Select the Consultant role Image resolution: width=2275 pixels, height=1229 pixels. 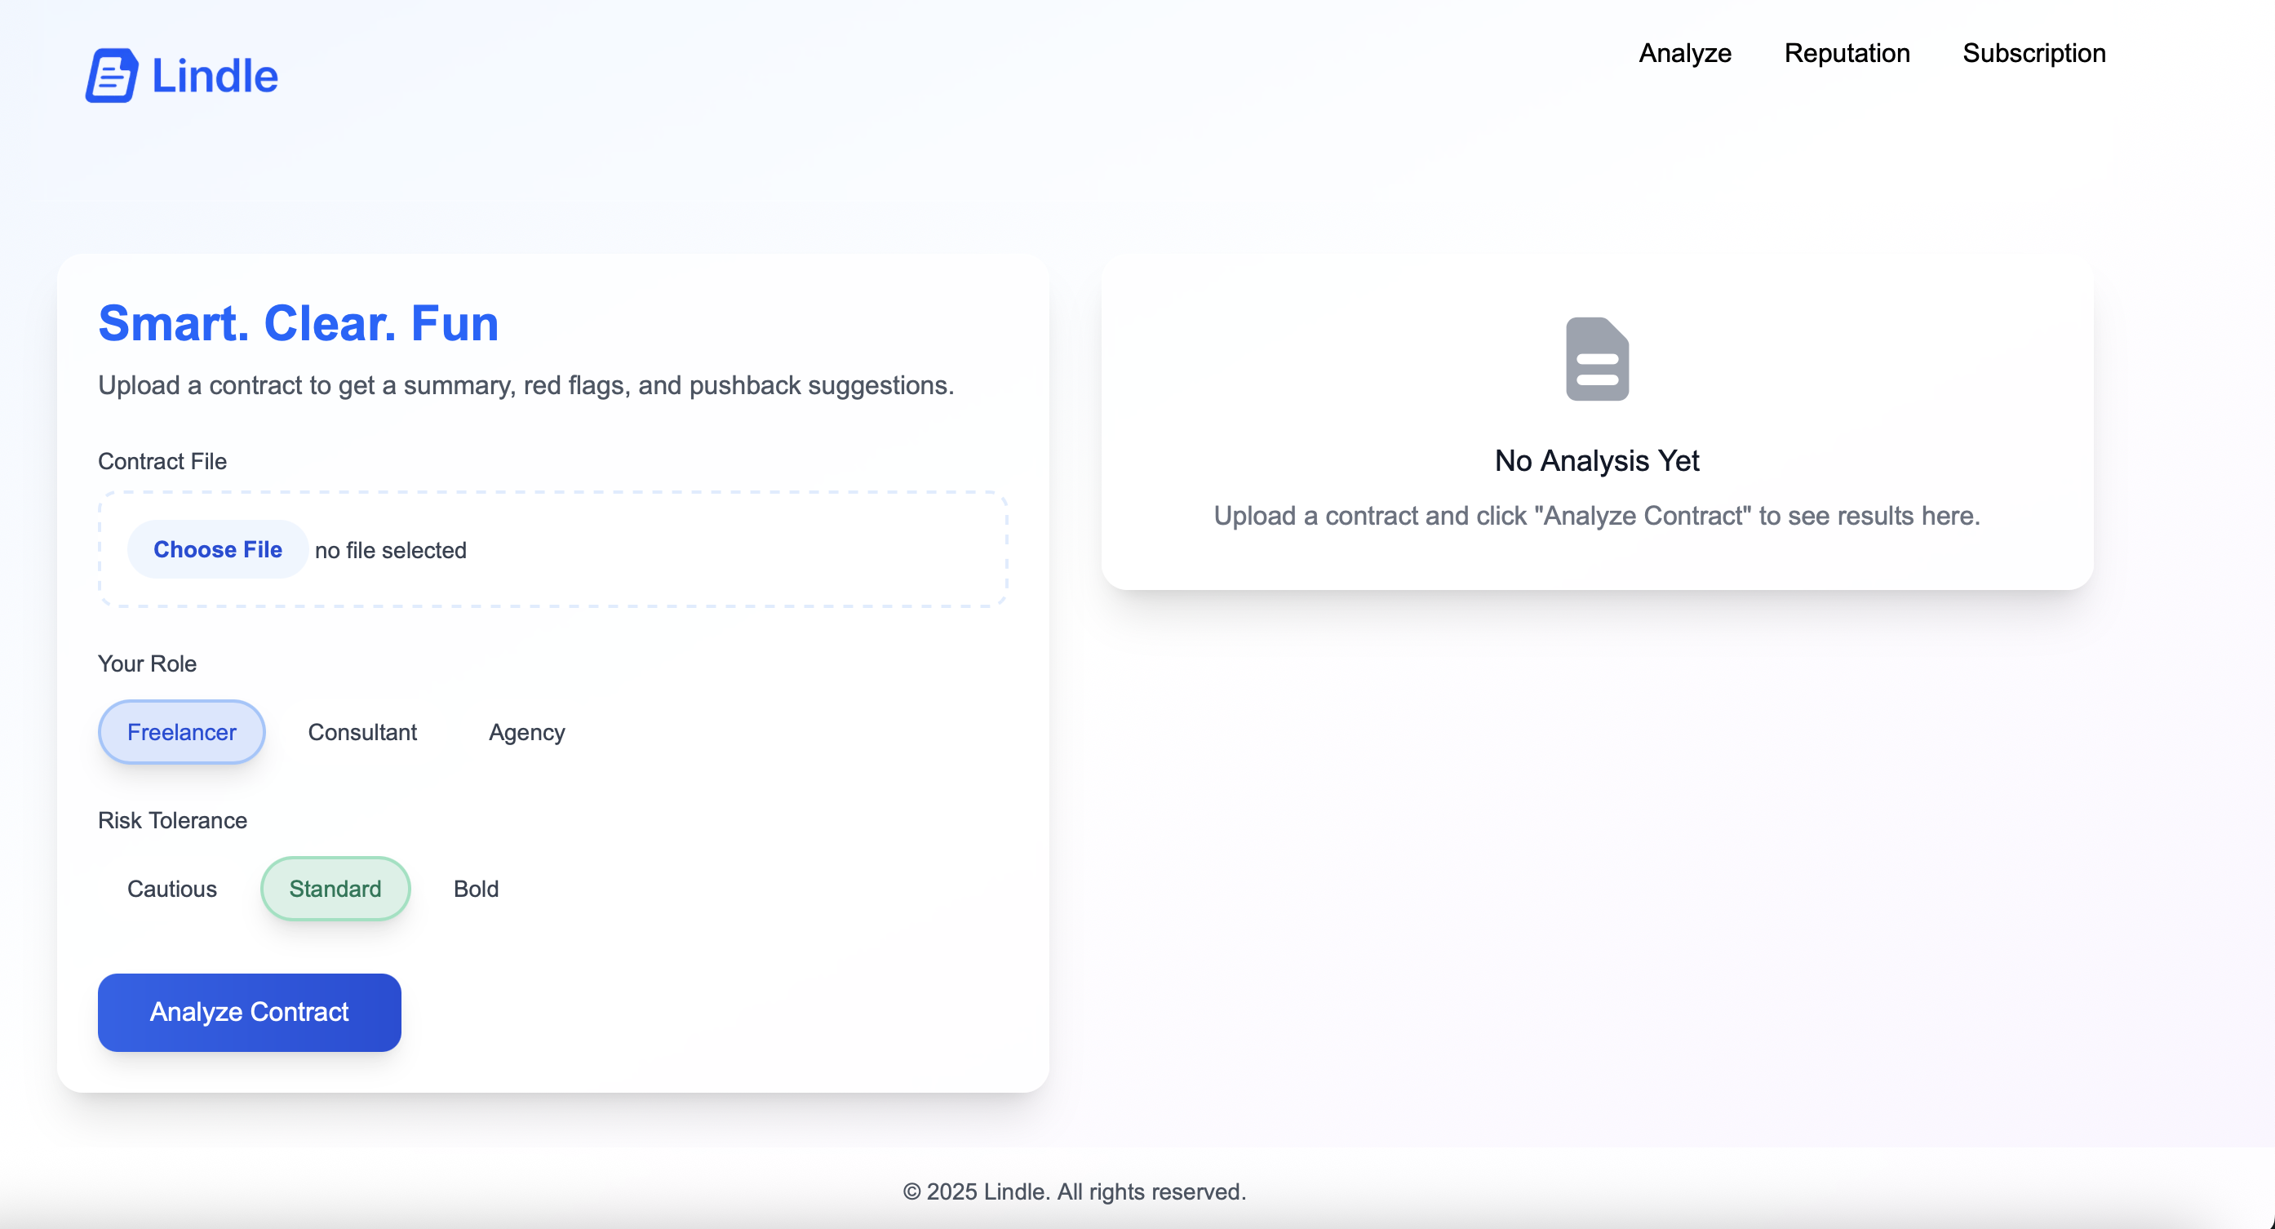(362, 731)
